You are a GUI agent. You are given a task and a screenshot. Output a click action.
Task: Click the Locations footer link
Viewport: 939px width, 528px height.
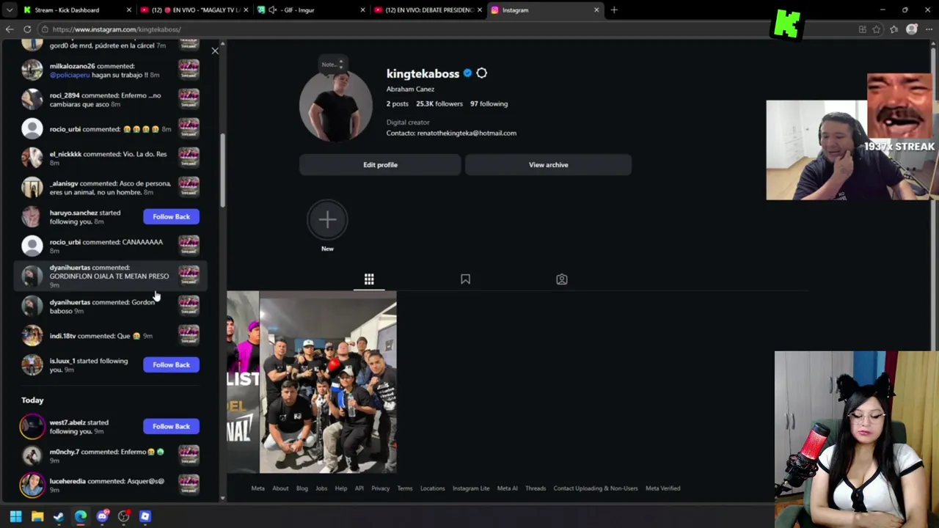point(432,488)
